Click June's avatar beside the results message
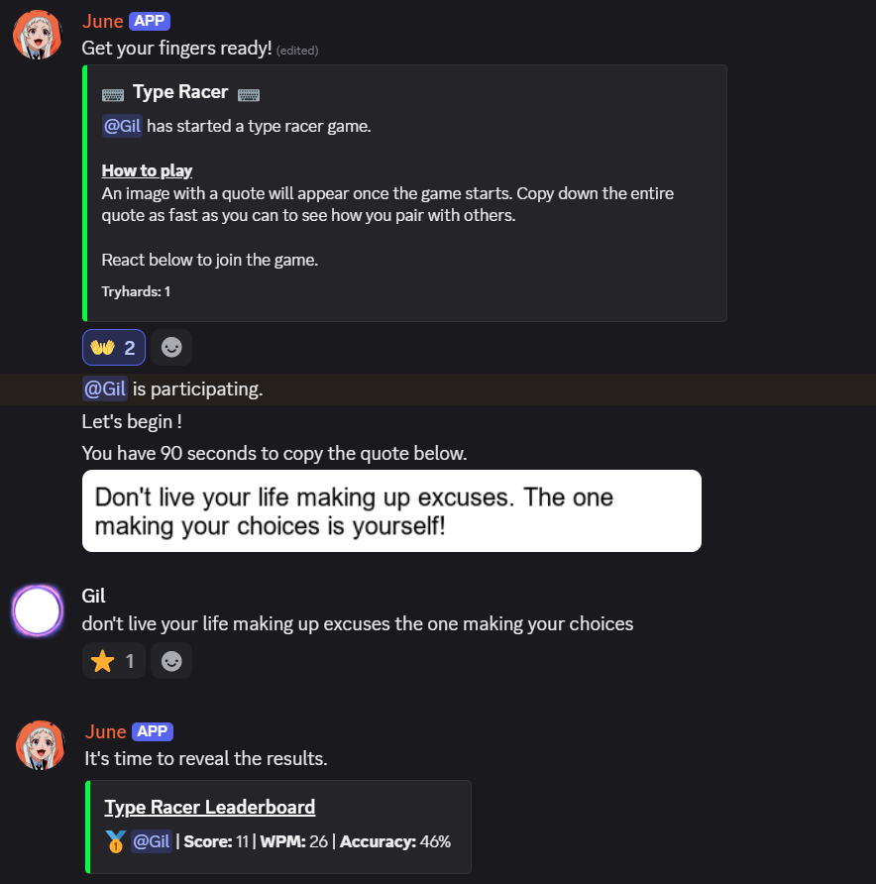876x884 pixels. click(41, 746)
